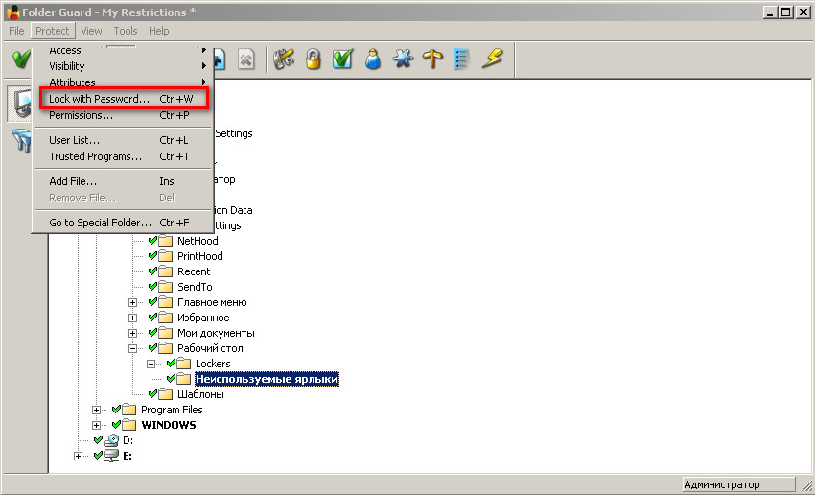
Task: Click the yellow pickaxe toolbar icon
Action: click(432, 59)
